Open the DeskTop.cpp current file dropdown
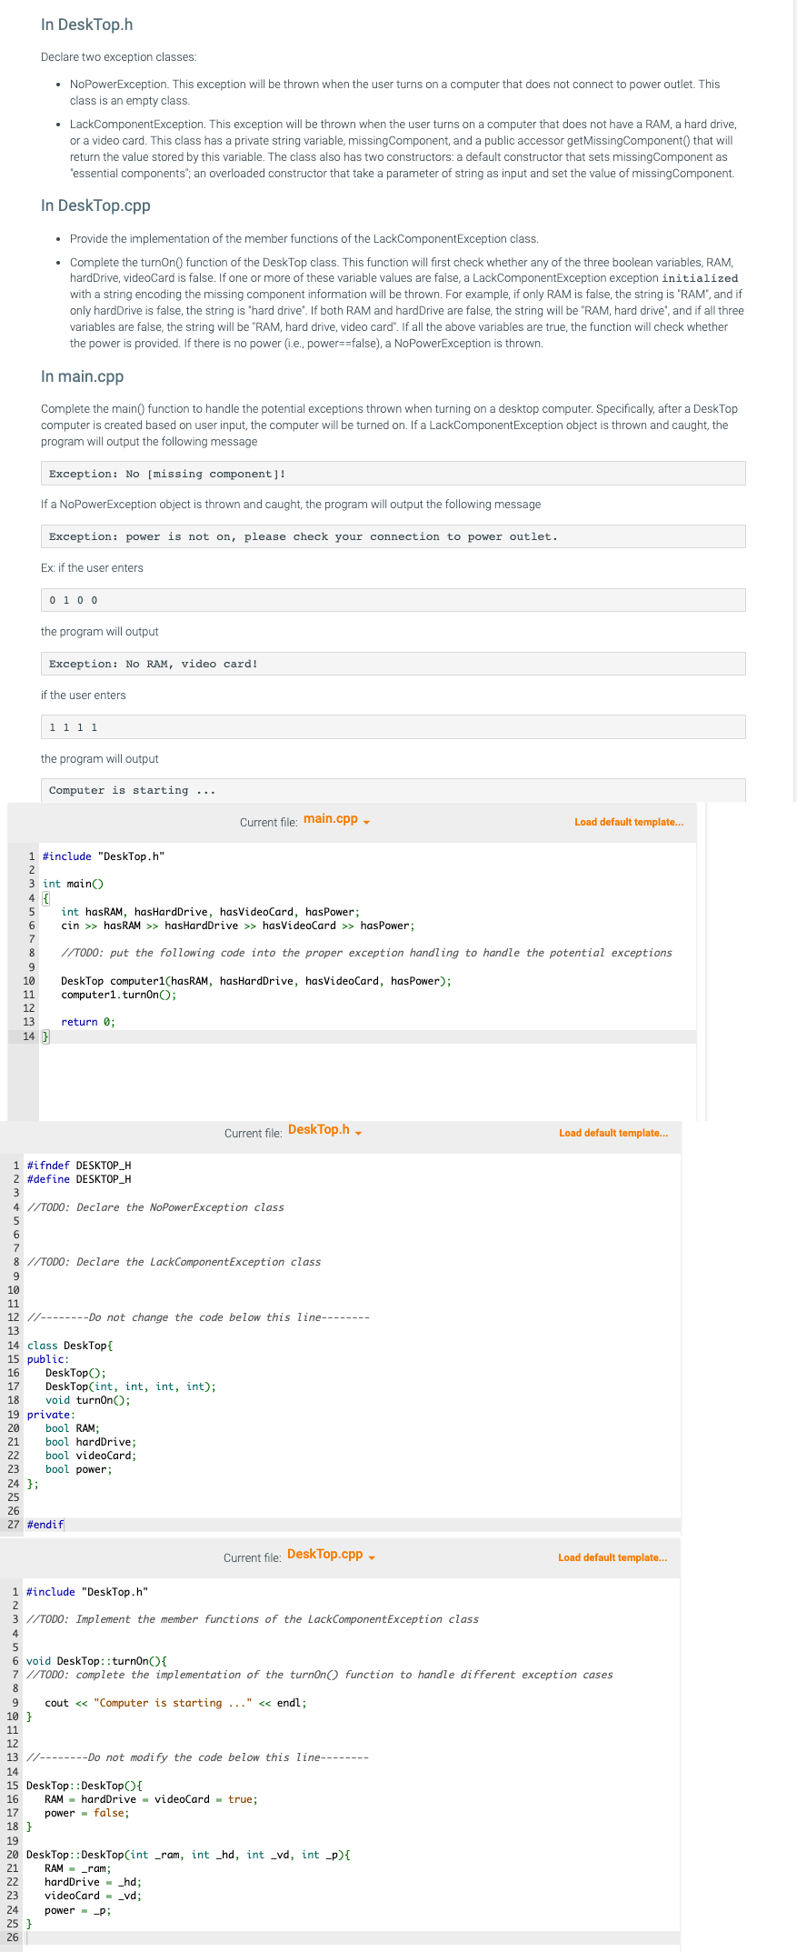The height and width of the screenshot is (1952, 797). [331, 1555]
